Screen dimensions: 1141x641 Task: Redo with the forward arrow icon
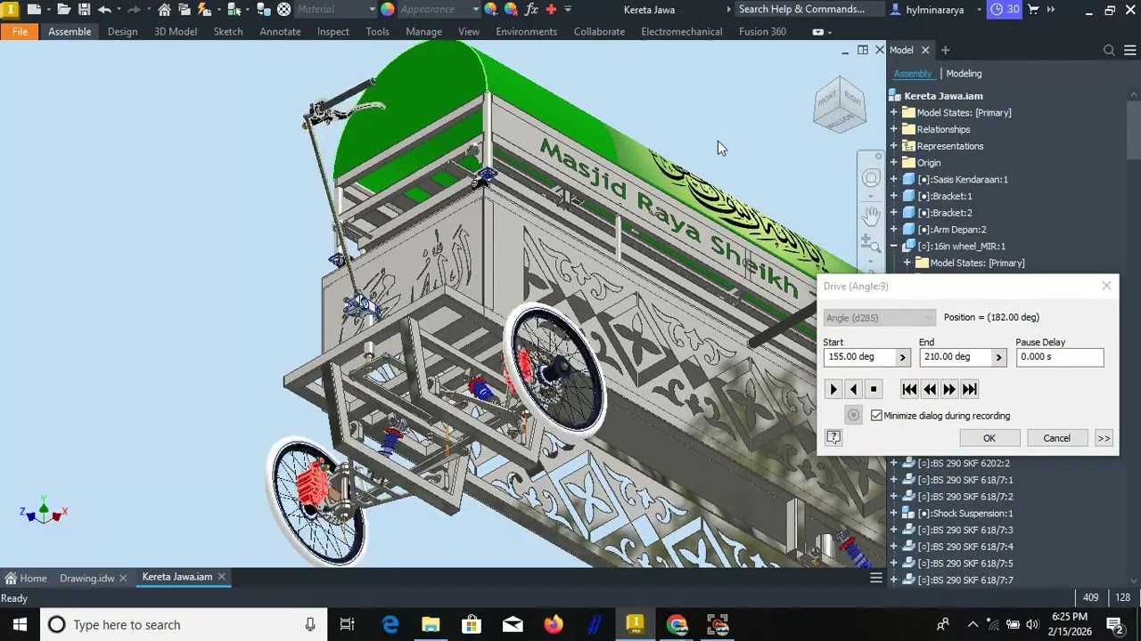point(135,10)
